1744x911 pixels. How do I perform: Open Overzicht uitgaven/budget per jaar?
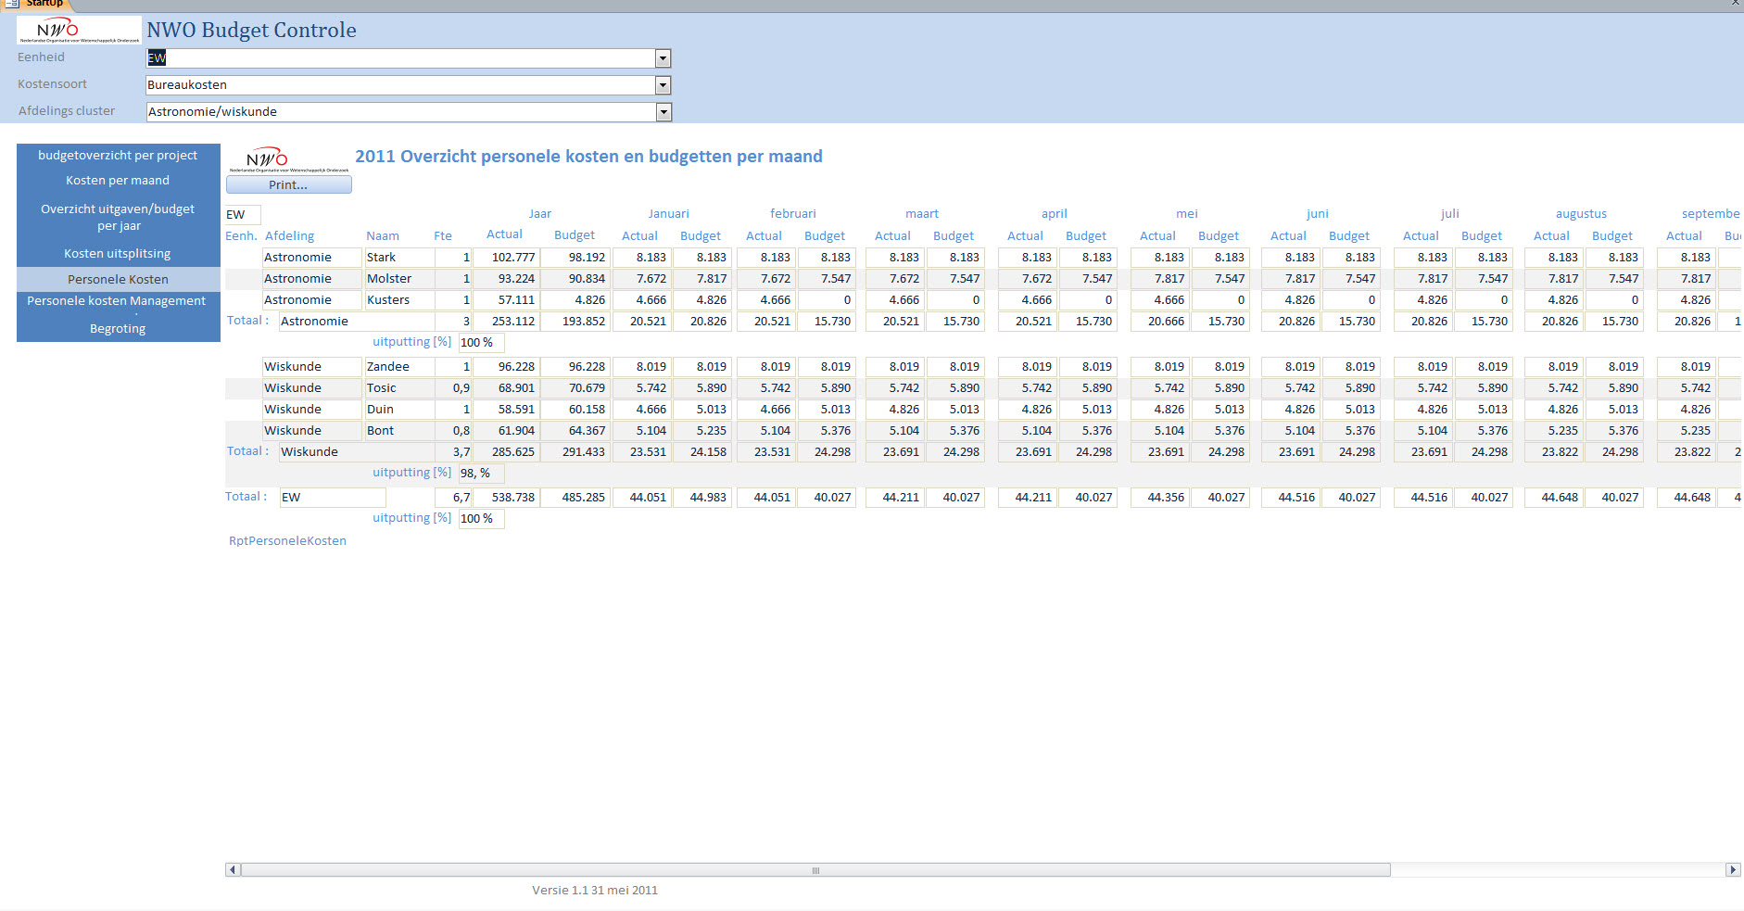tap(118, 217)
